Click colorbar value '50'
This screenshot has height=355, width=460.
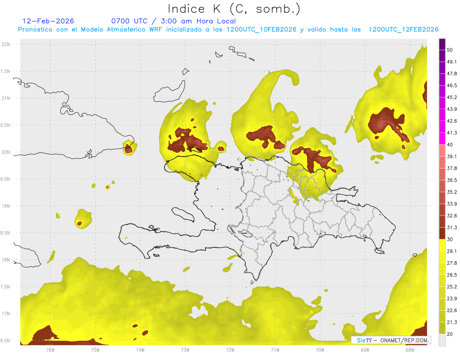[450, 50]
